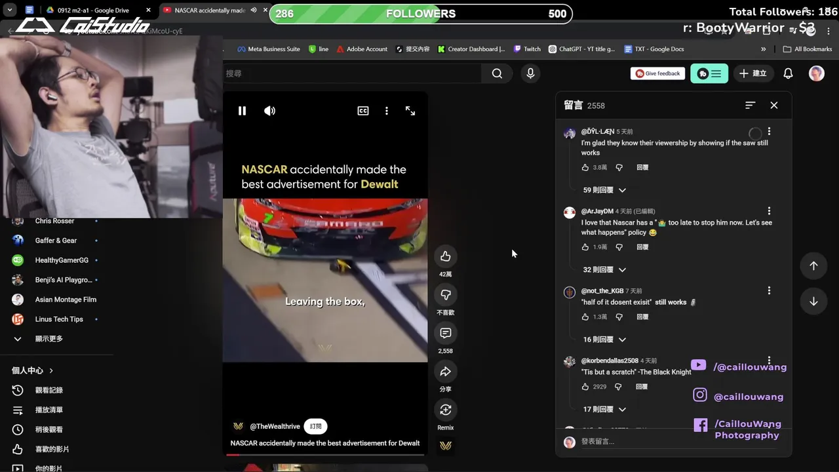
Task: Like the NASCAR Short
Action: pyautogui.click(x=446, y=256)
